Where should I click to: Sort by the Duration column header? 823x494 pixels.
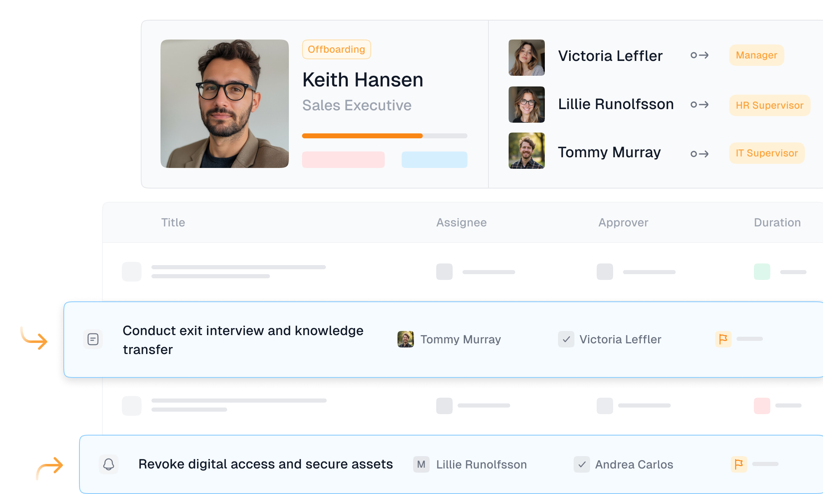(x=777, y=223)
